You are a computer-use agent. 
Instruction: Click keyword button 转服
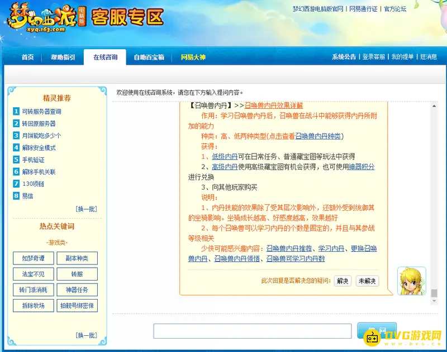pyautogui.click(x=77, y=274)
